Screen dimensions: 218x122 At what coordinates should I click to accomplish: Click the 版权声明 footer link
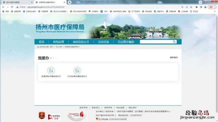tap(84, 107)
